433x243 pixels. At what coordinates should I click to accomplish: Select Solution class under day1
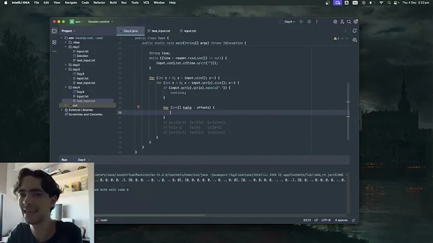(82, 56)
